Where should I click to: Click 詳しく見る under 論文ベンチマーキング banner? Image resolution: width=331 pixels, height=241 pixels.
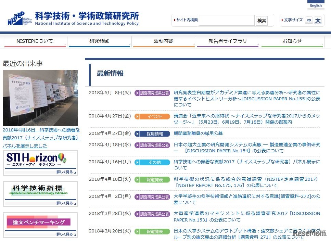click(66, 234)
